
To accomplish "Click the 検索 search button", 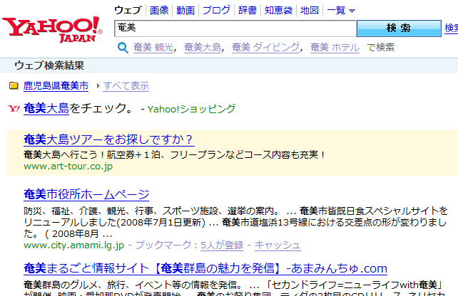I will (399, 28).
